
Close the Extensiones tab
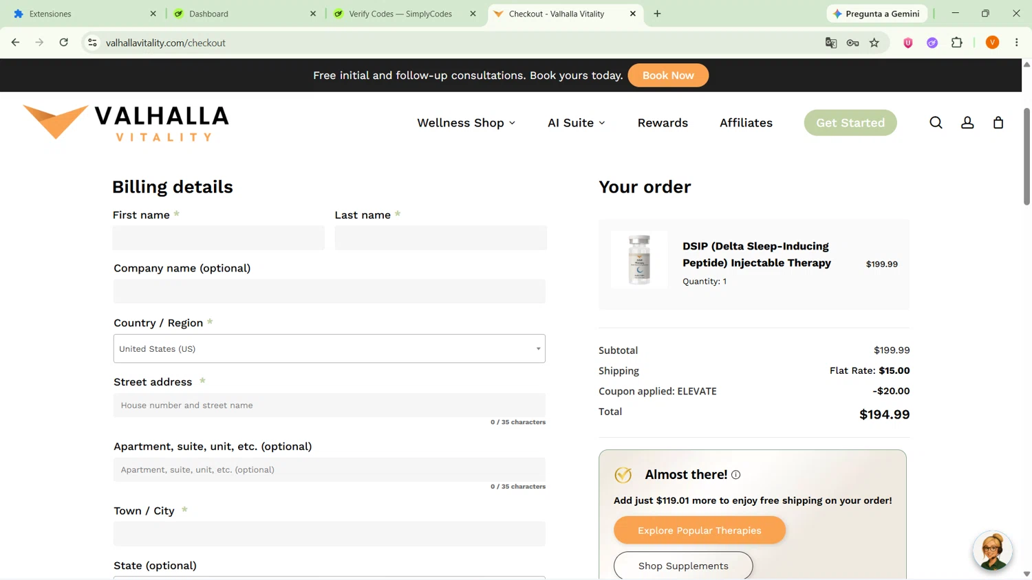153,14
